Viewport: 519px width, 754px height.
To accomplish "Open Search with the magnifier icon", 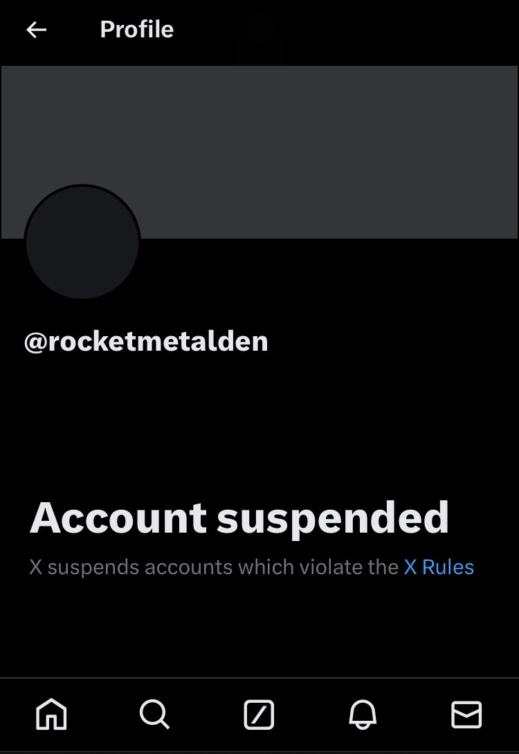I will [x=155, y=714].
